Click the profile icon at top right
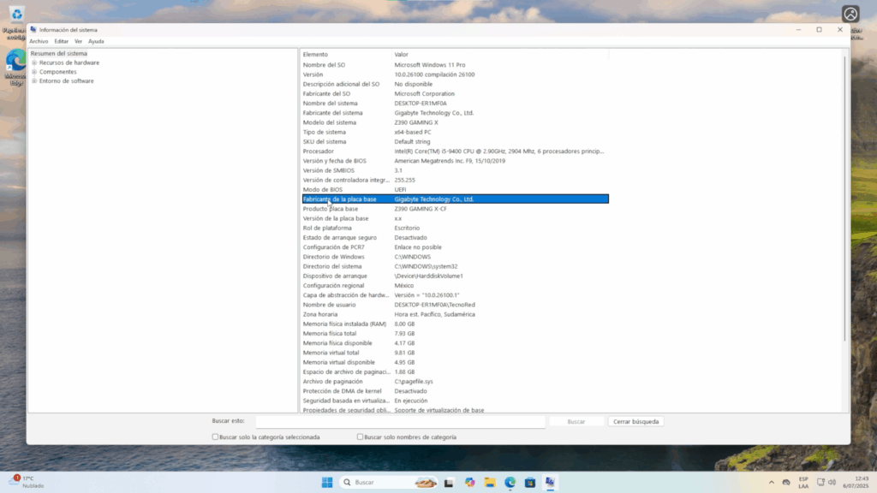Viewport: 877px width, 493px height. pos(850,14)
